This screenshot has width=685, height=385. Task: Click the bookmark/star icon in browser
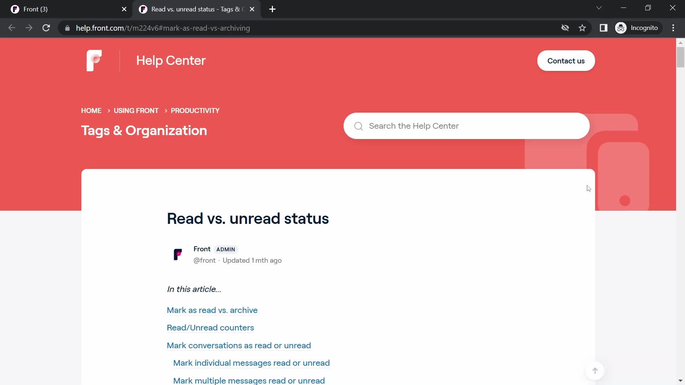(x=583, y=28)
